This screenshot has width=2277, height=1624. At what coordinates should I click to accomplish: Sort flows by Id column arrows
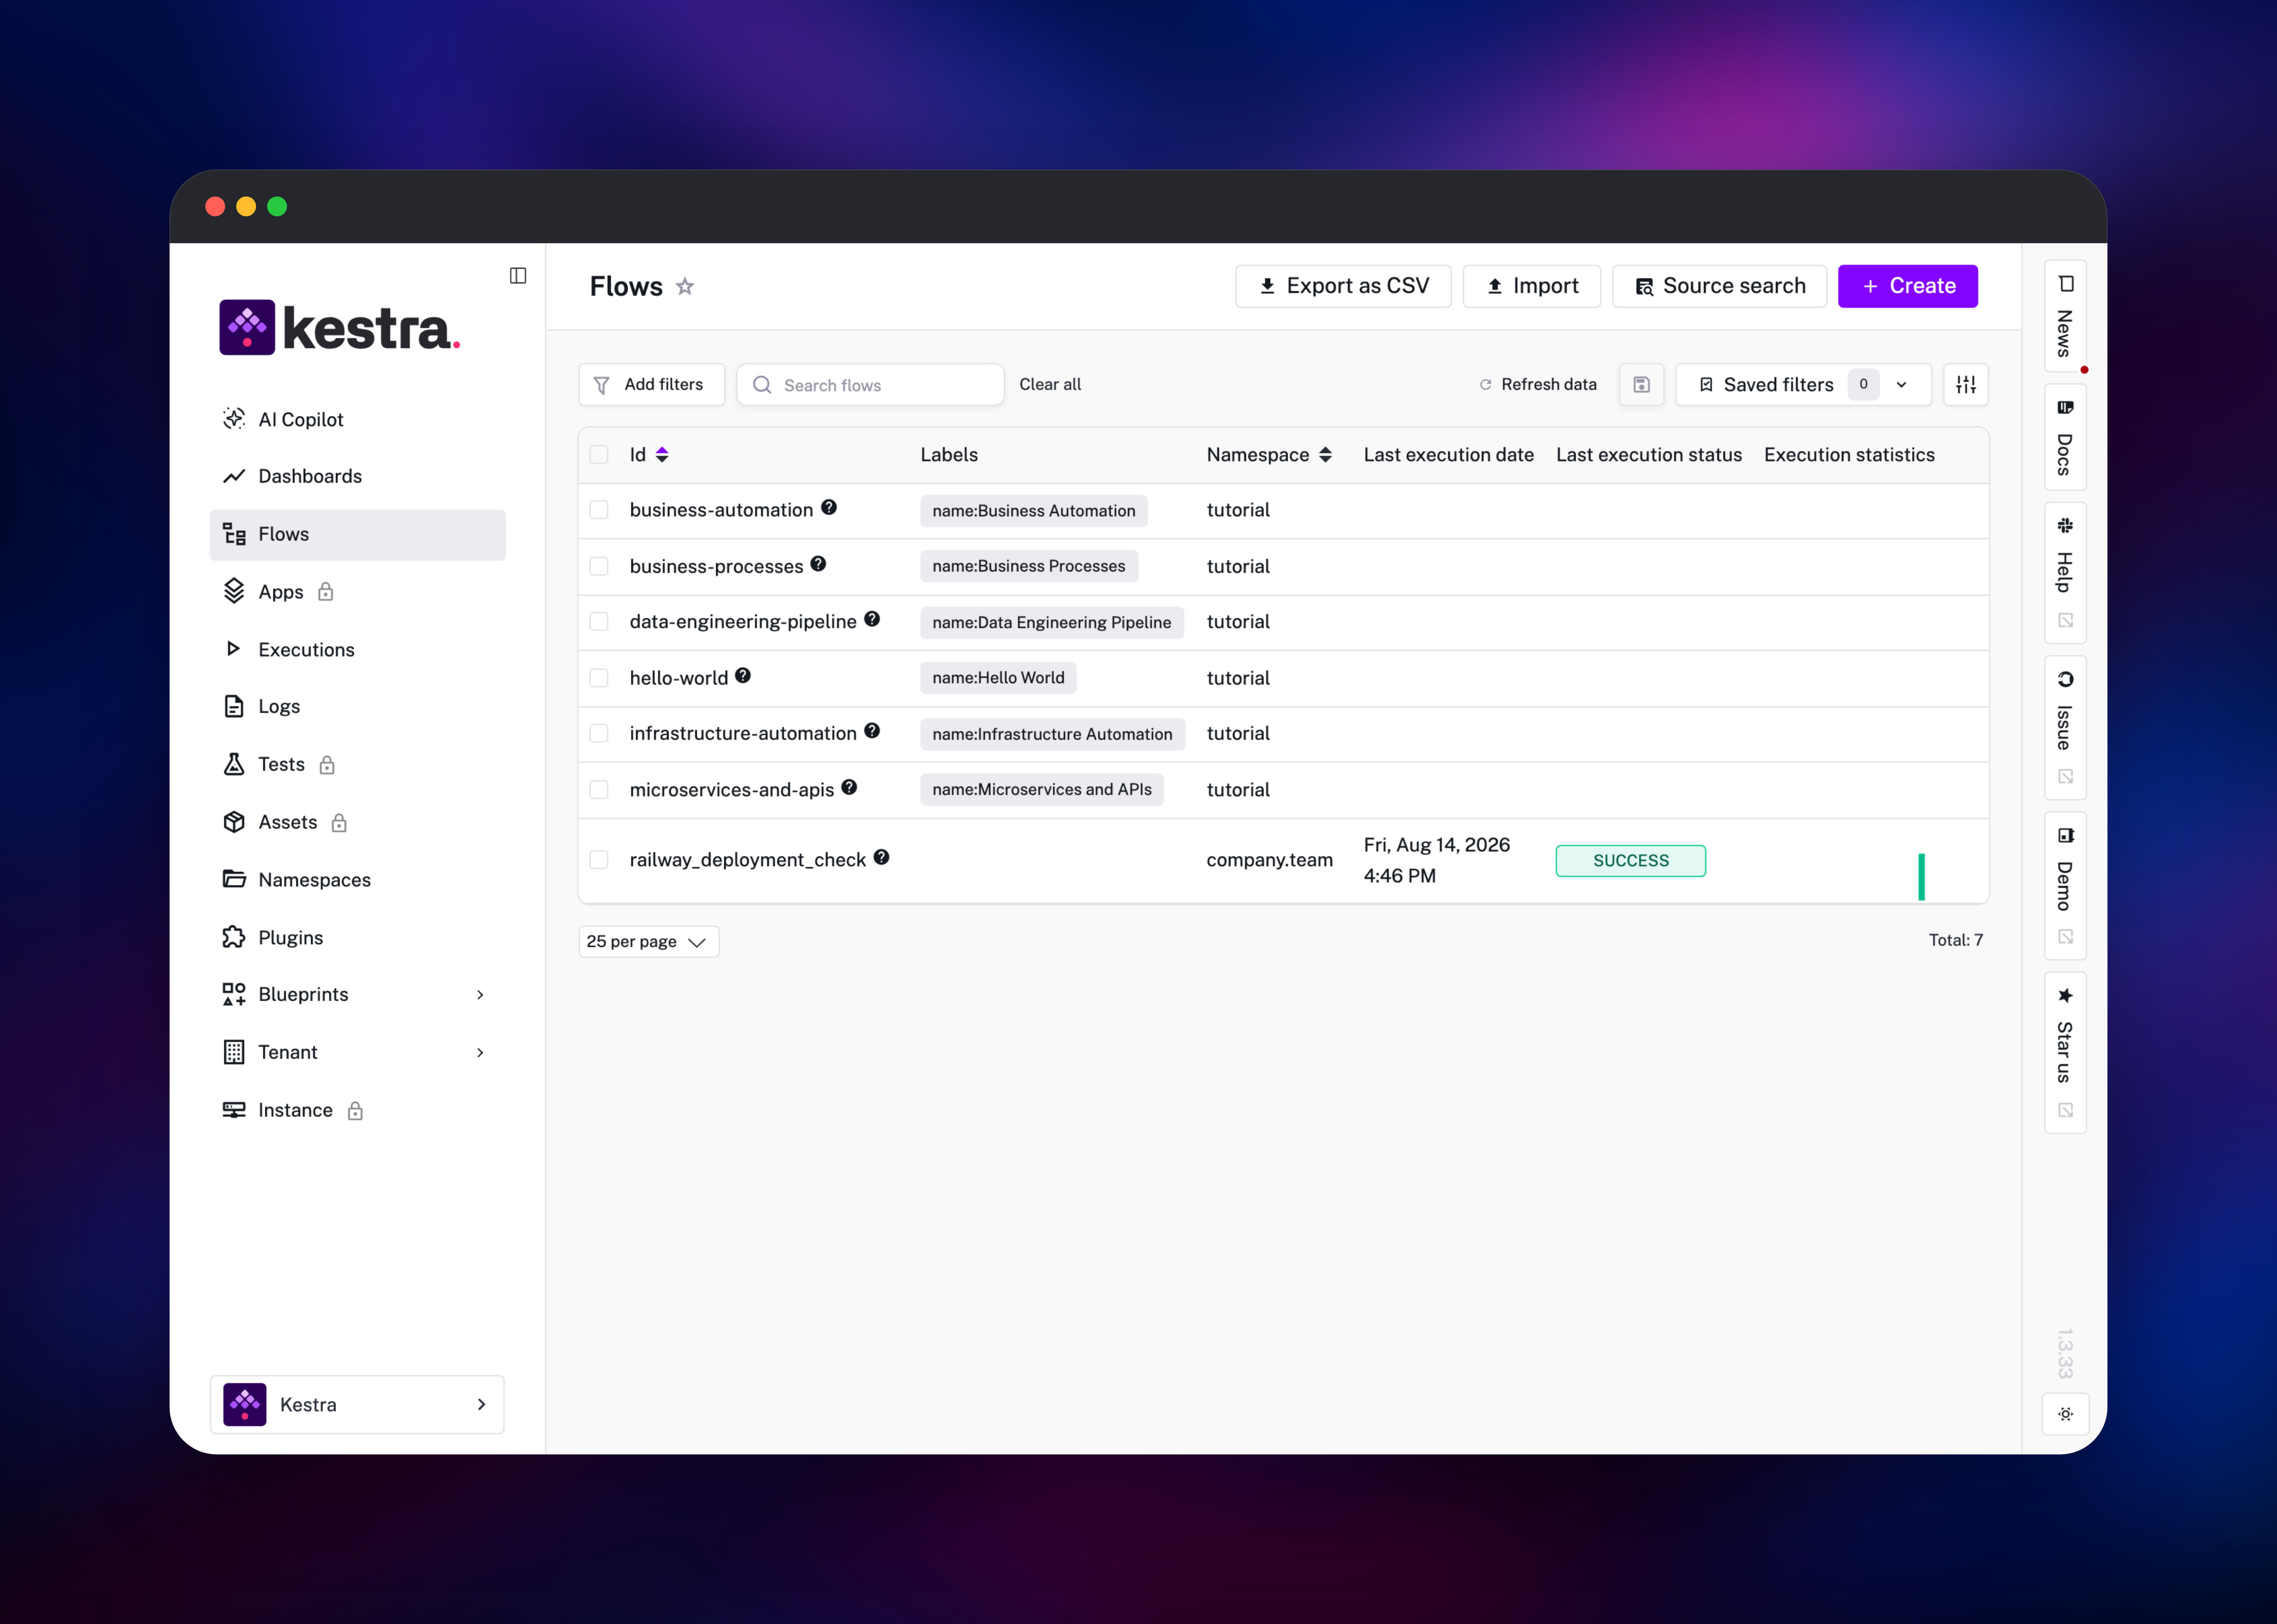tap(662, 455)
